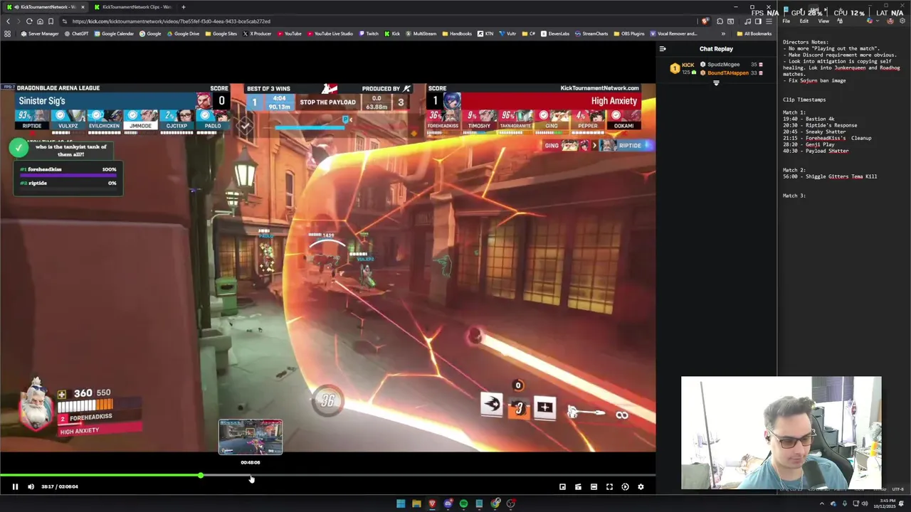The image size is (911, 512).
Task: Open KTN bookmark
Action: pos(485,33)
